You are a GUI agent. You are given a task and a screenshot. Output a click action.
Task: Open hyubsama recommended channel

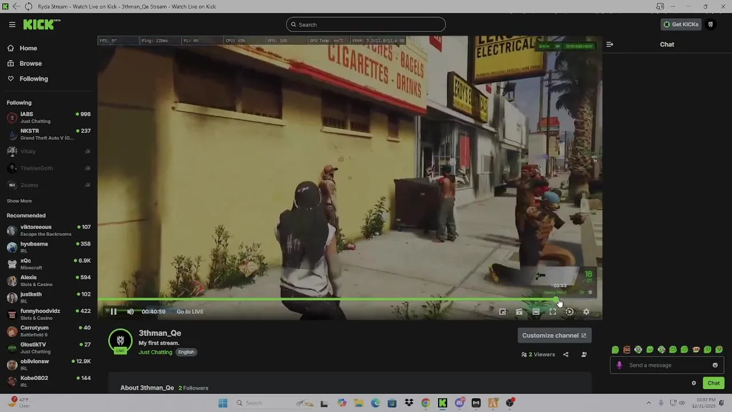click(49, 247)
